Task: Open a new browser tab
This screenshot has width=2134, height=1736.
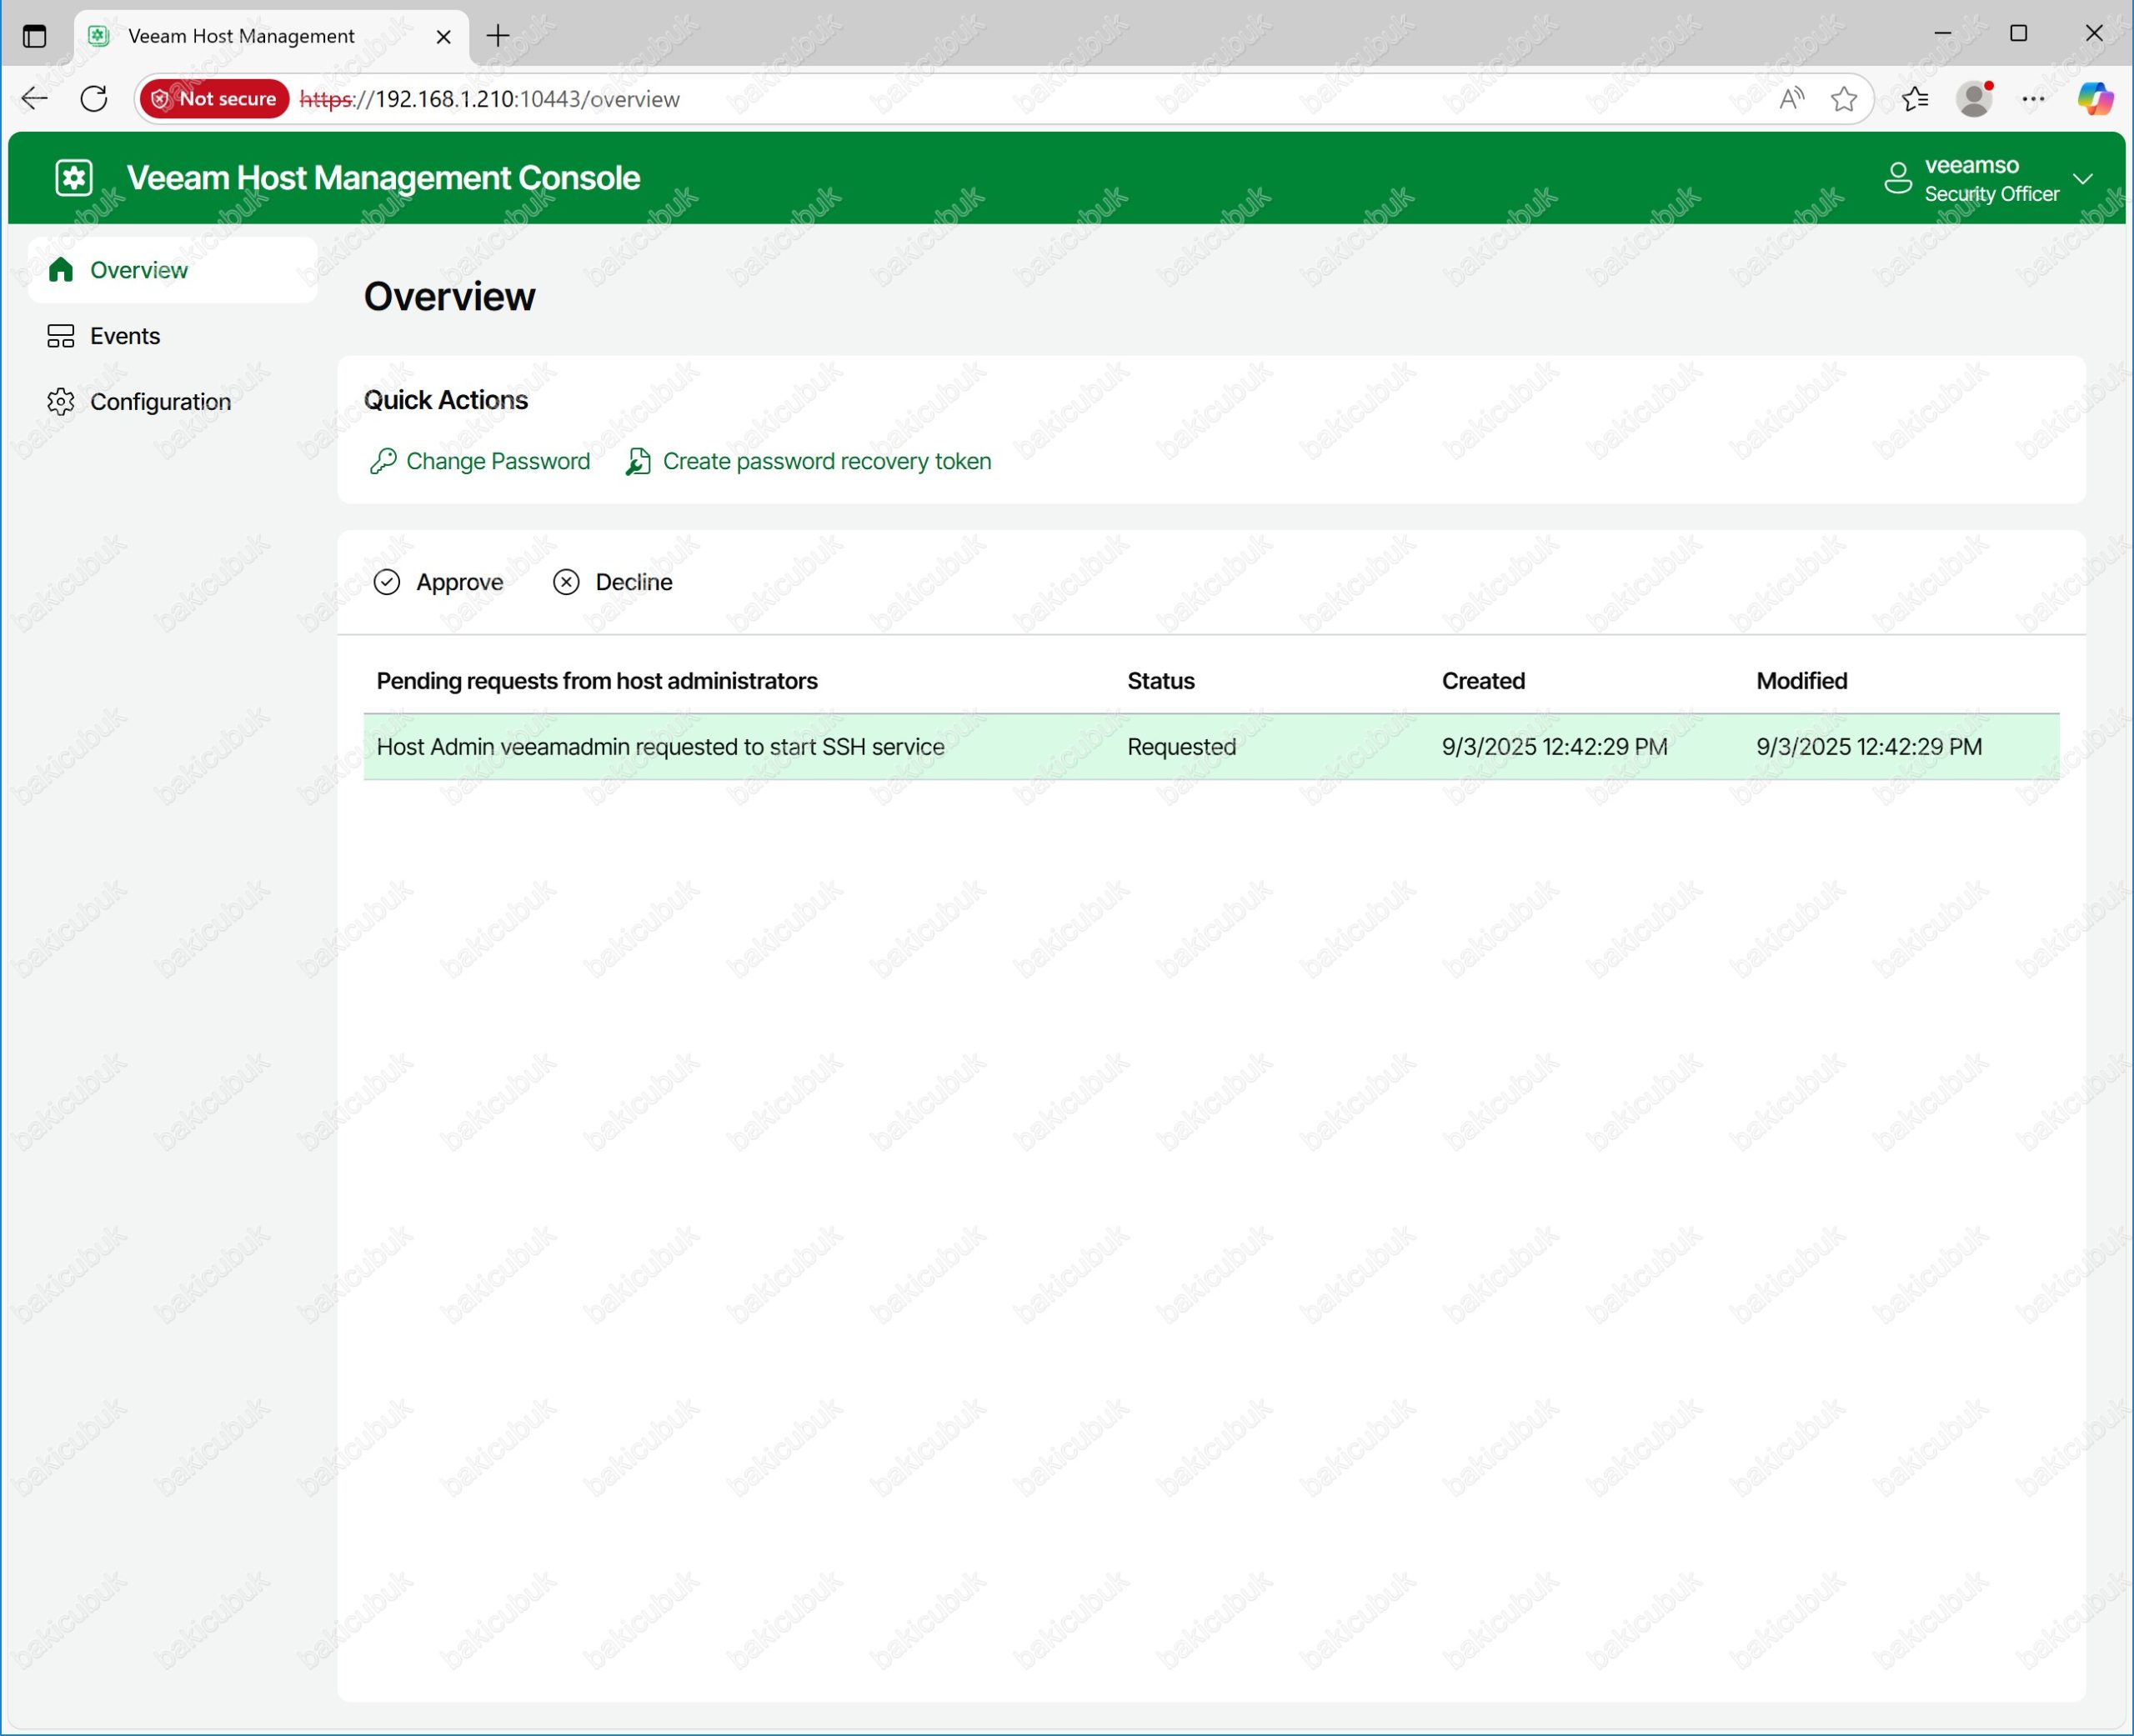Action: coord(498,36)
